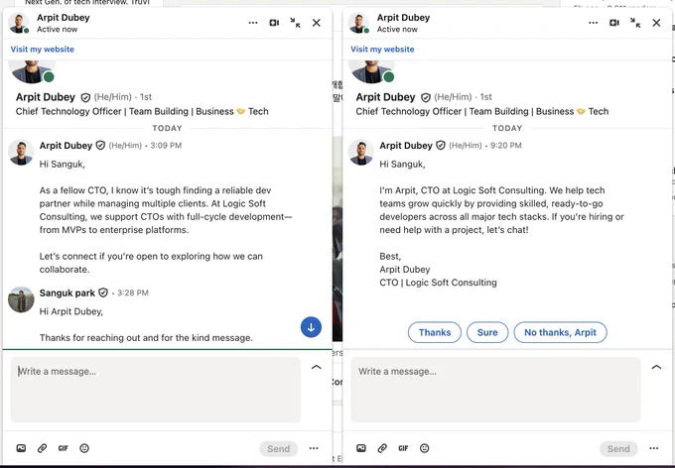Screen dimensions: 675x468
Task: Open 'Visit my website' link in right chat
Action: click(382, 49)
